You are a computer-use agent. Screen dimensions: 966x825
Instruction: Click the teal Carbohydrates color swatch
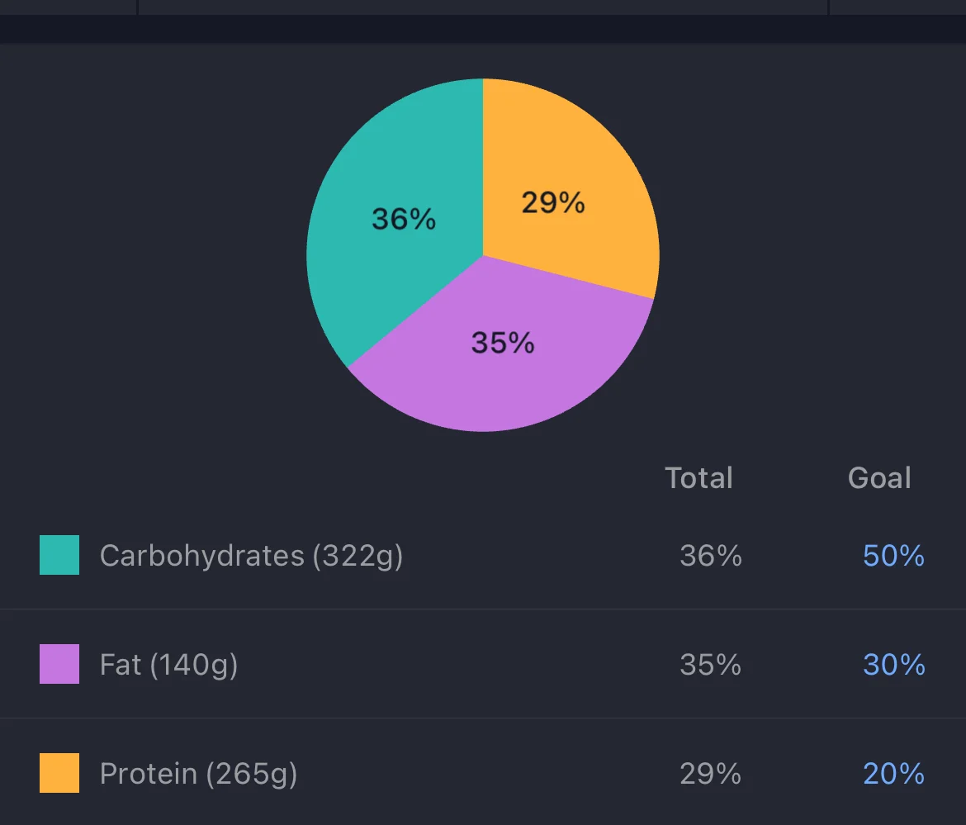(59, 555)
